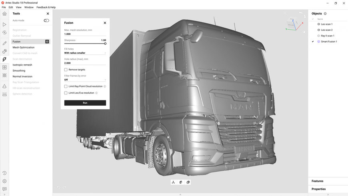The image size is (348, 196).
Task: Select the Normal inversion tool
Action: tap(22, 76)
